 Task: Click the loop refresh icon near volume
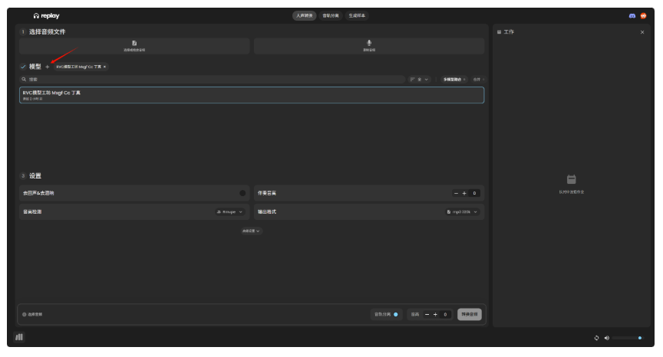click(x=596, y=338)
